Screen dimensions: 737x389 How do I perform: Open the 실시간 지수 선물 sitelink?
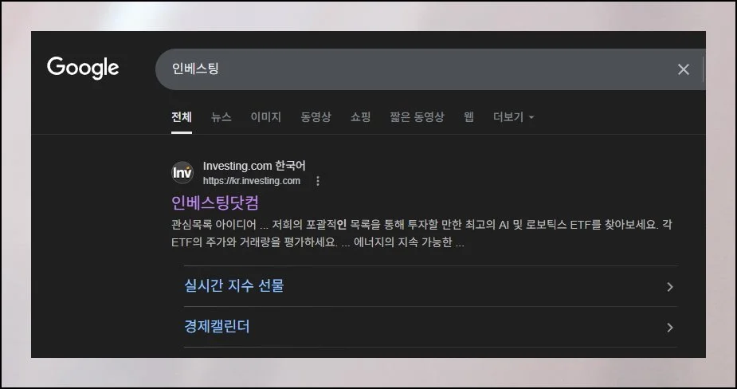pyautogui.click(x=233, y=286)
